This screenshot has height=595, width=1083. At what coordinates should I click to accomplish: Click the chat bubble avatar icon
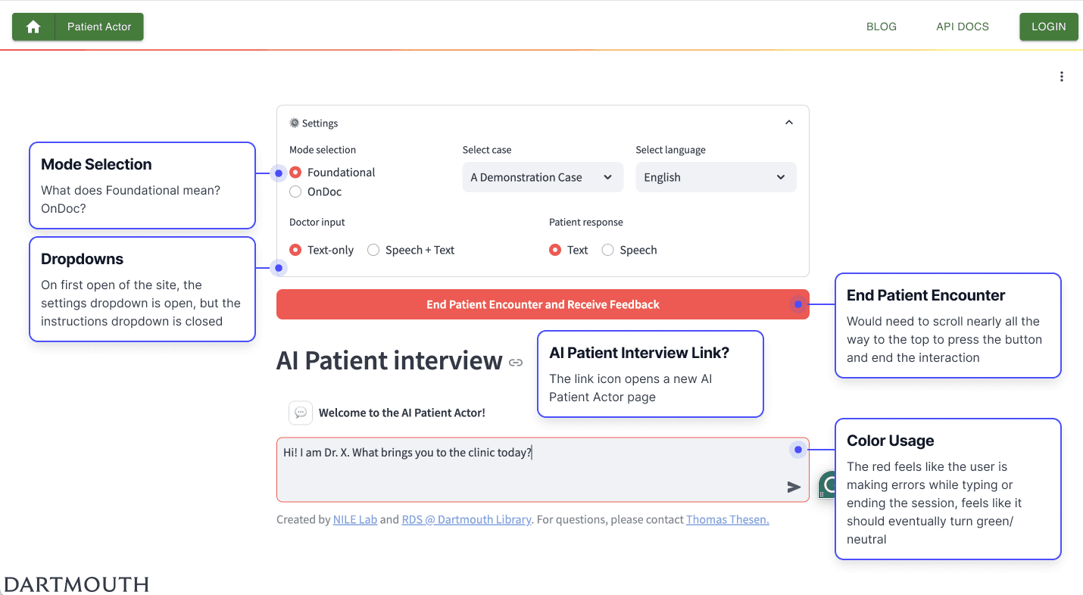tap(301, 413)
